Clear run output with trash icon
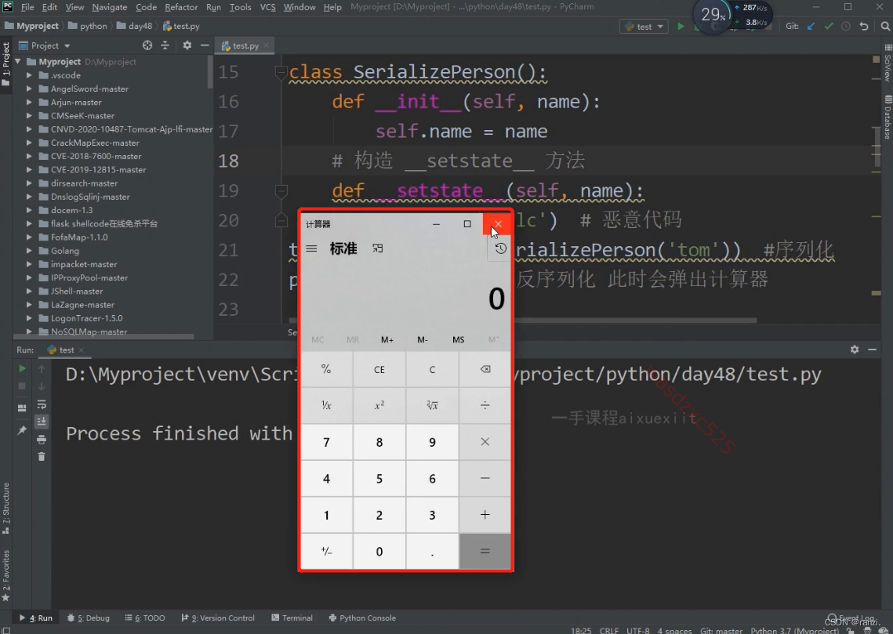Image resolution: width=893 pixels, height=634 pixels. click(42, 456)
